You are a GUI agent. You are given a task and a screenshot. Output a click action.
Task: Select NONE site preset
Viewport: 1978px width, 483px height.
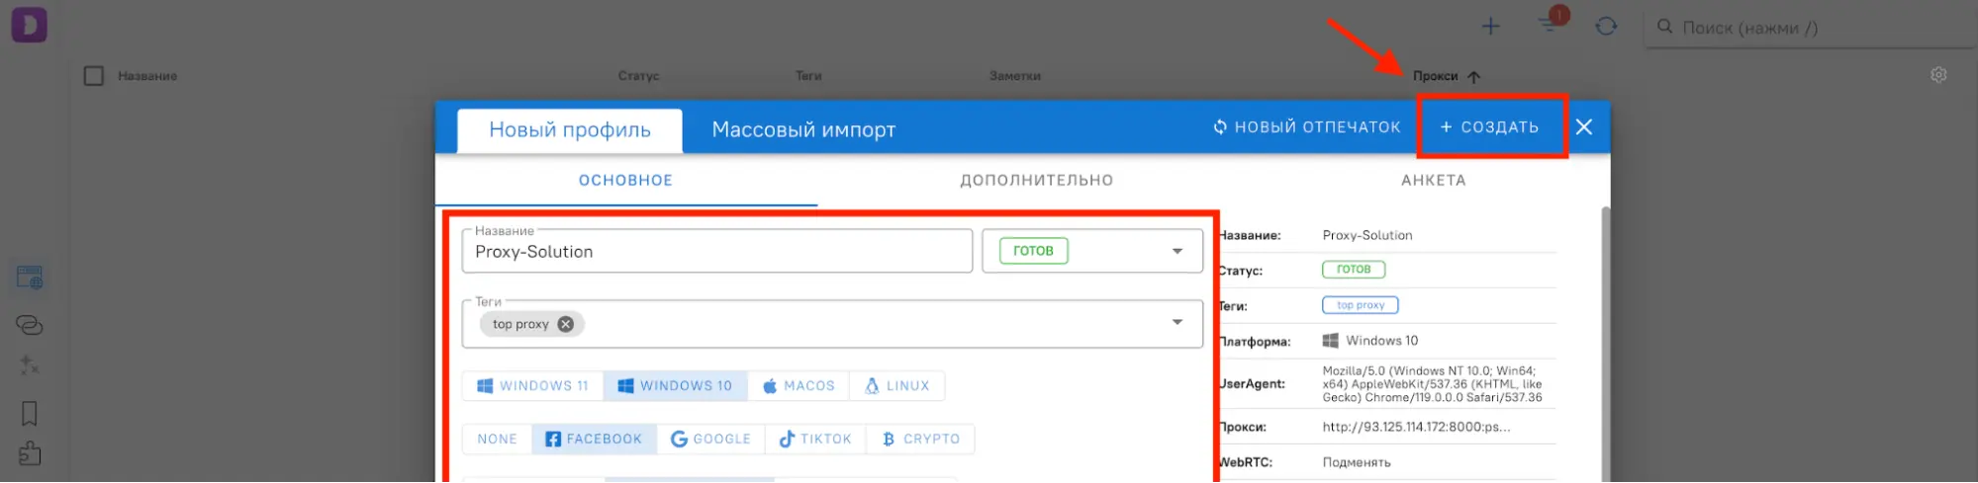498,440
